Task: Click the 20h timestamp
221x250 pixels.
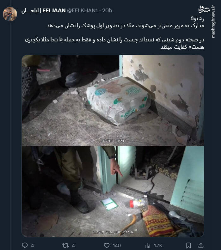Action: click(x=107, y=10)
